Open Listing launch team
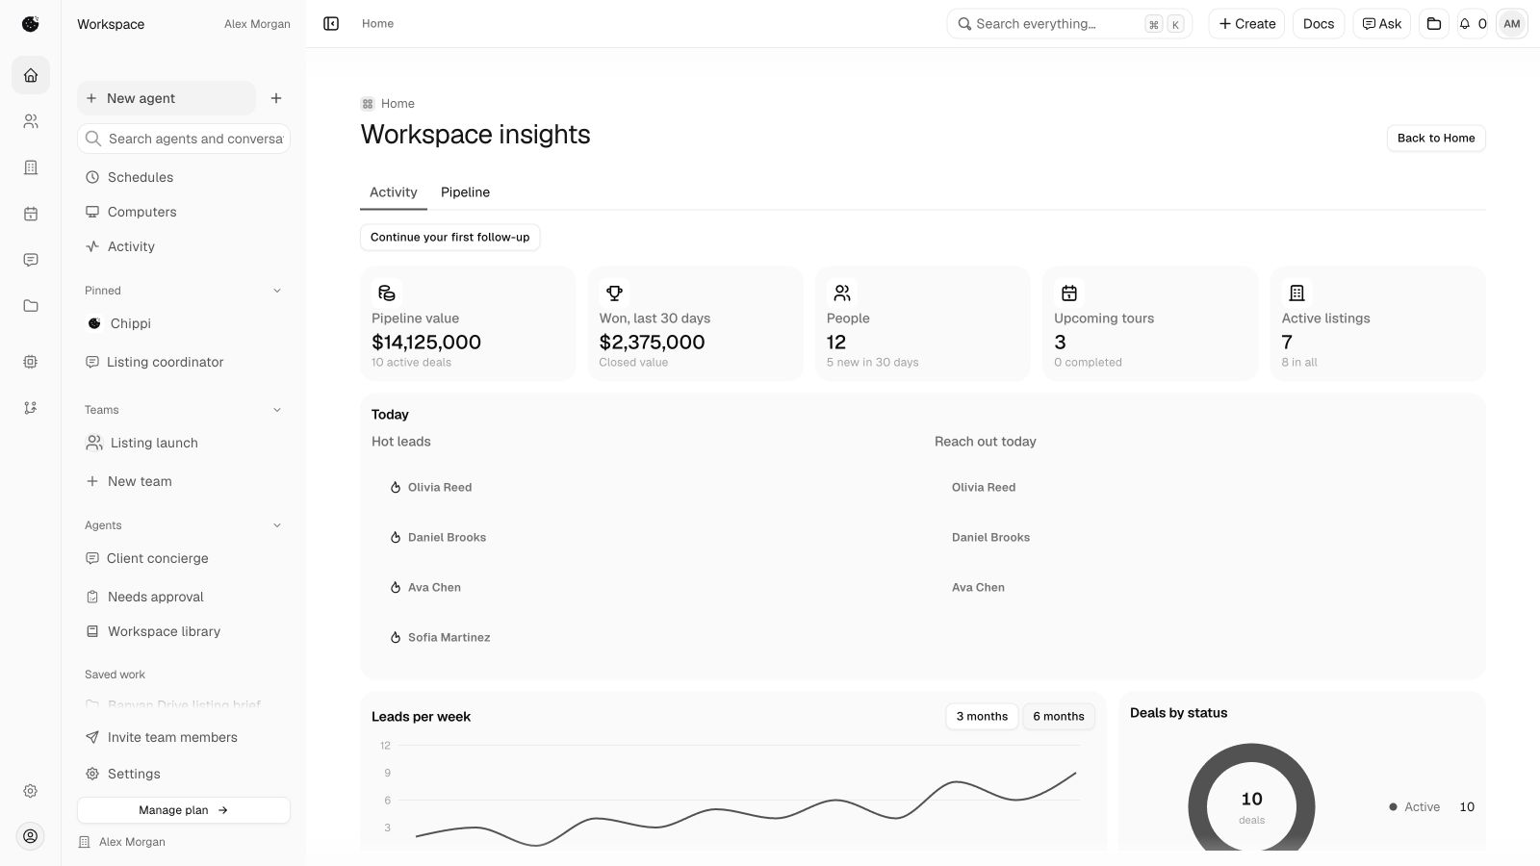This screenshot has height=866, width=1540. tap(184, 443)
